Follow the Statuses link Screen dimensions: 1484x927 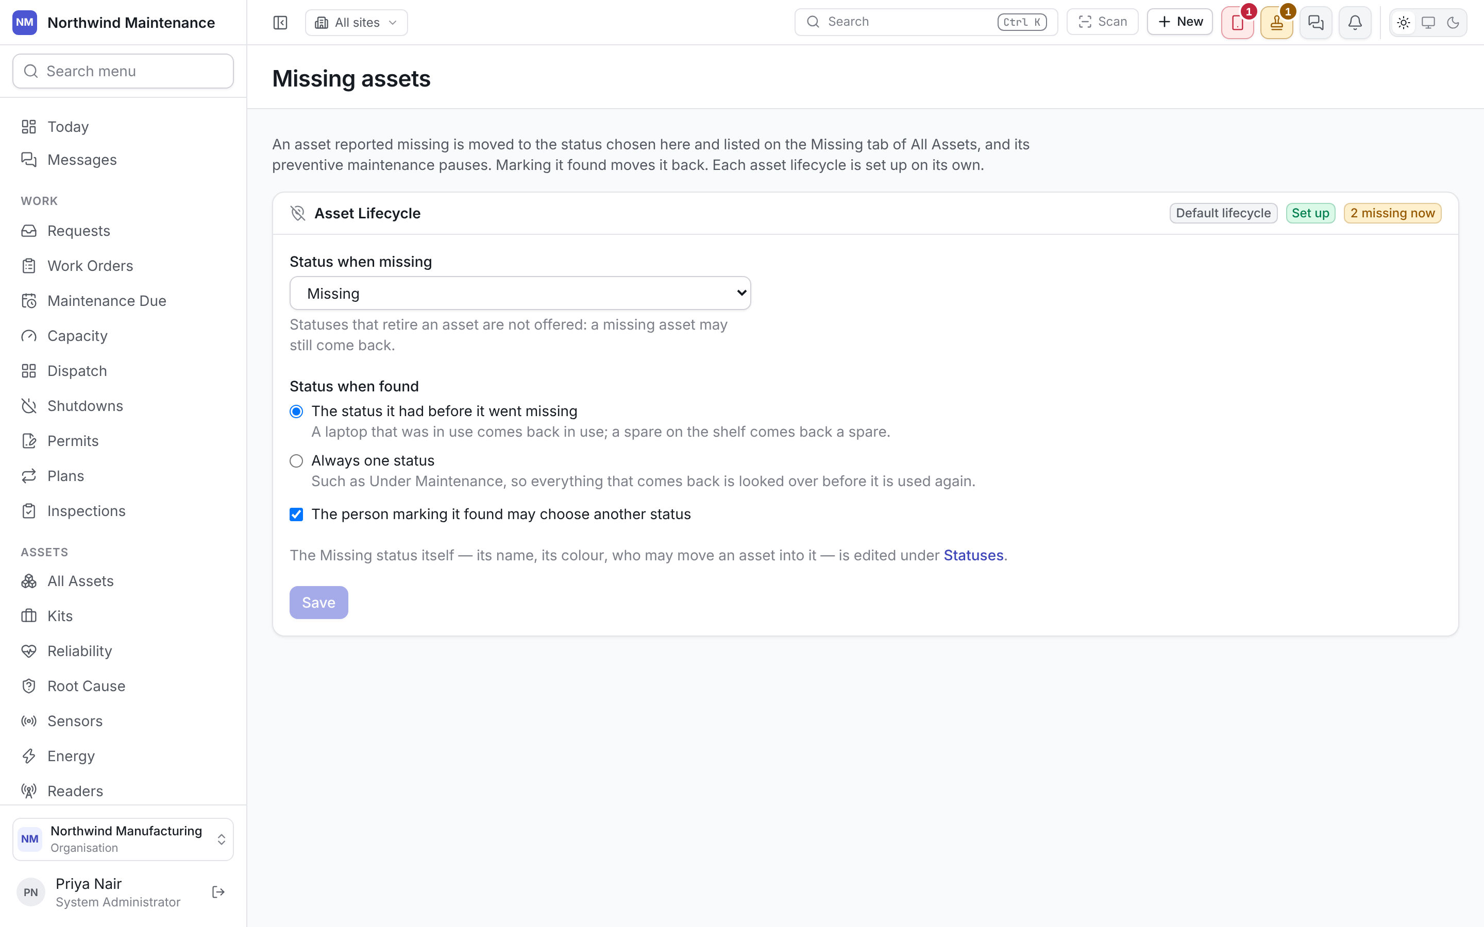973,556
